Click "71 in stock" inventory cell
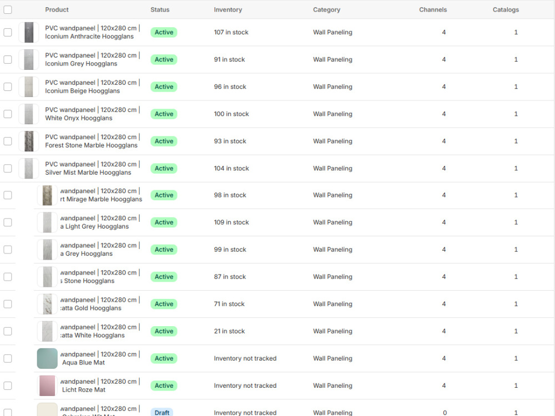 (x=229, y=304)
